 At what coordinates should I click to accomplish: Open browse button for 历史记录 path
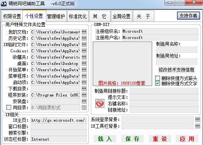(x=84, y=38)
